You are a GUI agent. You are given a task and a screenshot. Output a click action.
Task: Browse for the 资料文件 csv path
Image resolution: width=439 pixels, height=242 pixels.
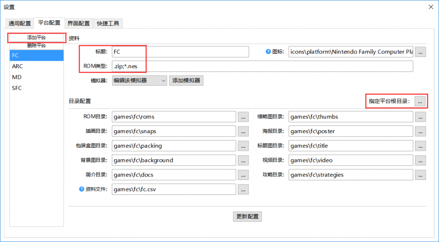click(x=243, y=189)
